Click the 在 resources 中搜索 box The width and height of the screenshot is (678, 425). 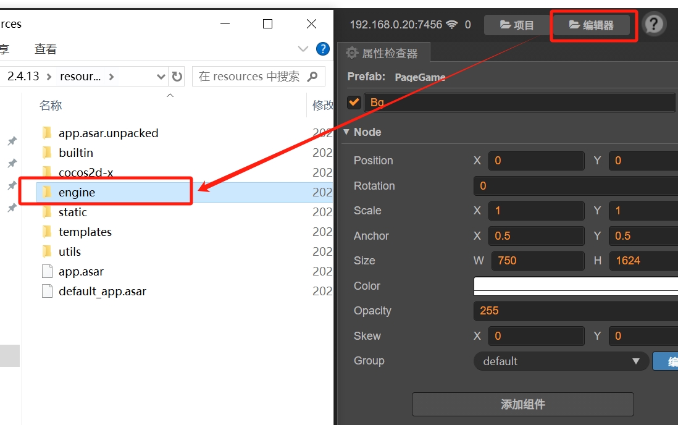pyautogui.click(x=258, y=77)
